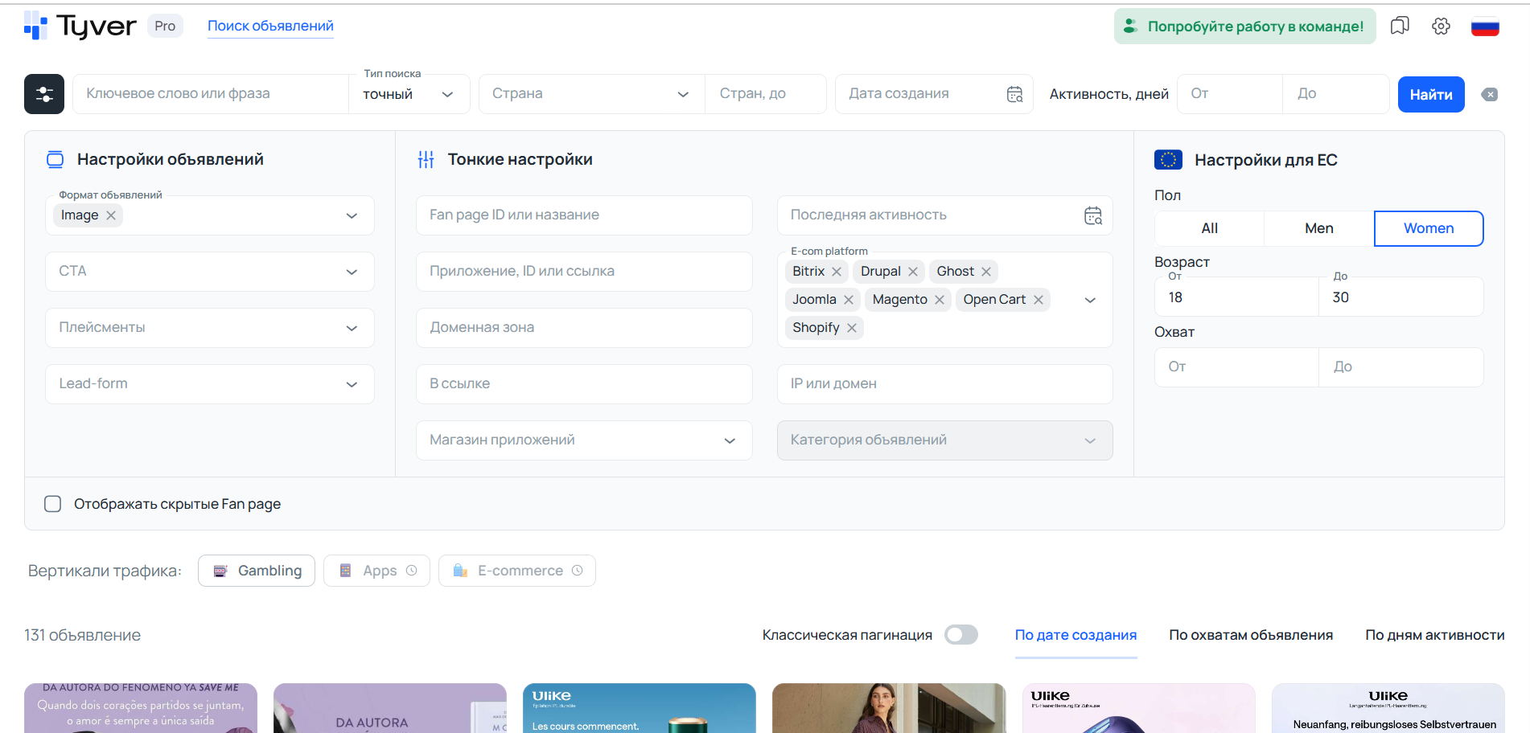Image resolution: width=1530 pixels, height=733 pixels.
Task: Sort by По охватам объявления tab
Action: pyautogui.click(x=1250, y=635)
